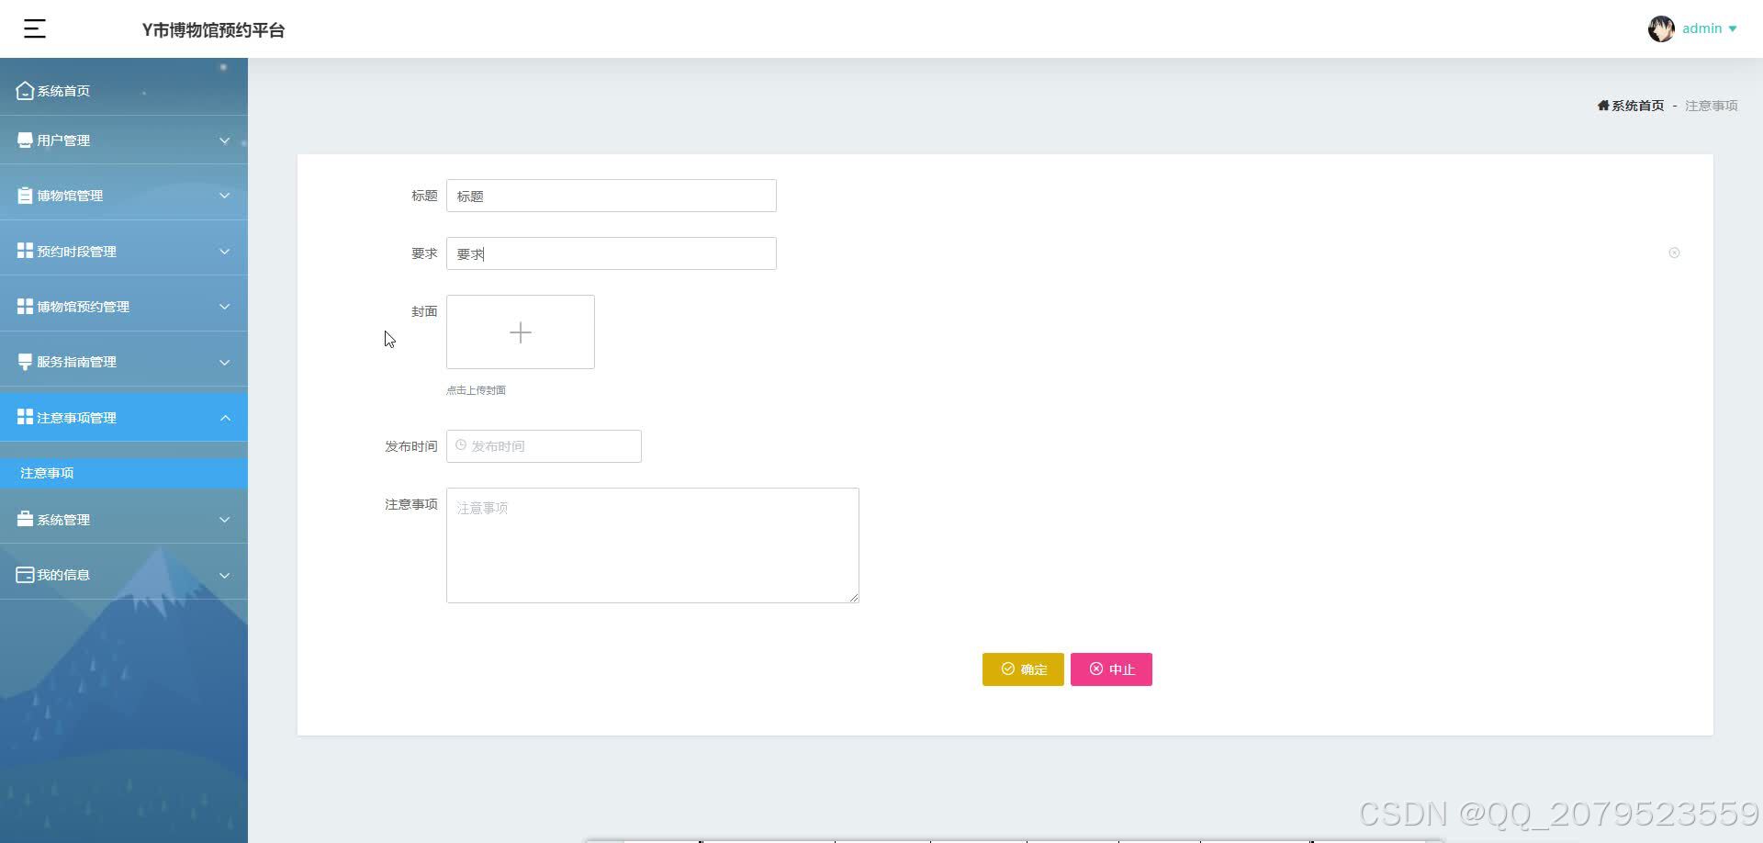Click the 我的信息 card icon
This screenshot has height=843, width=1763.
(x=25, y=575)
